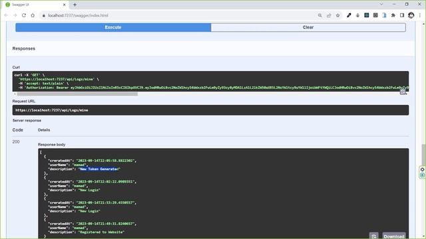The width and height of the screenshot is (426, 239).
Task: Open the green circle side widget
Action: [422, 175]
